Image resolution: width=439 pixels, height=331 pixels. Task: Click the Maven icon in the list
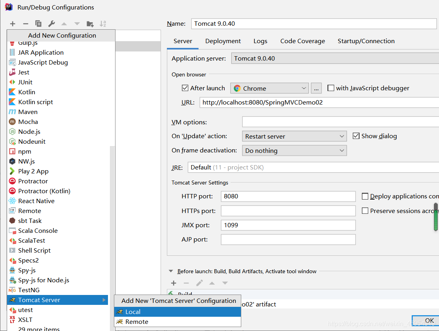click(x=12, y=112)
